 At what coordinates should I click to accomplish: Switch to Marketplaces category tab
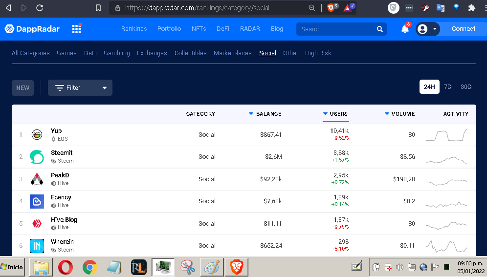(x=233, y=53)
